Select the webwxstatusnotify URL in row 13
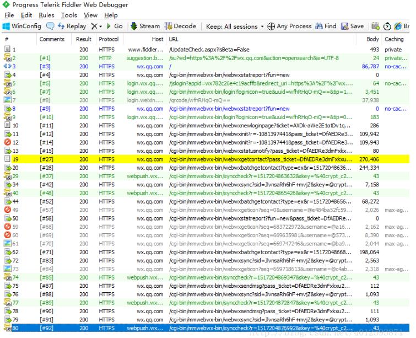The width and height of the screenshot is (416, 338). pos(261,151)
